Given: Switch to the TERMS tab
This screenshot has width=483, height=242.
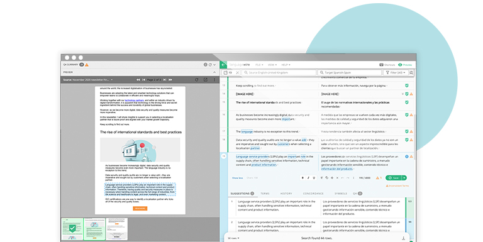Looking at the screenshot, I should (x=265, y=194).
